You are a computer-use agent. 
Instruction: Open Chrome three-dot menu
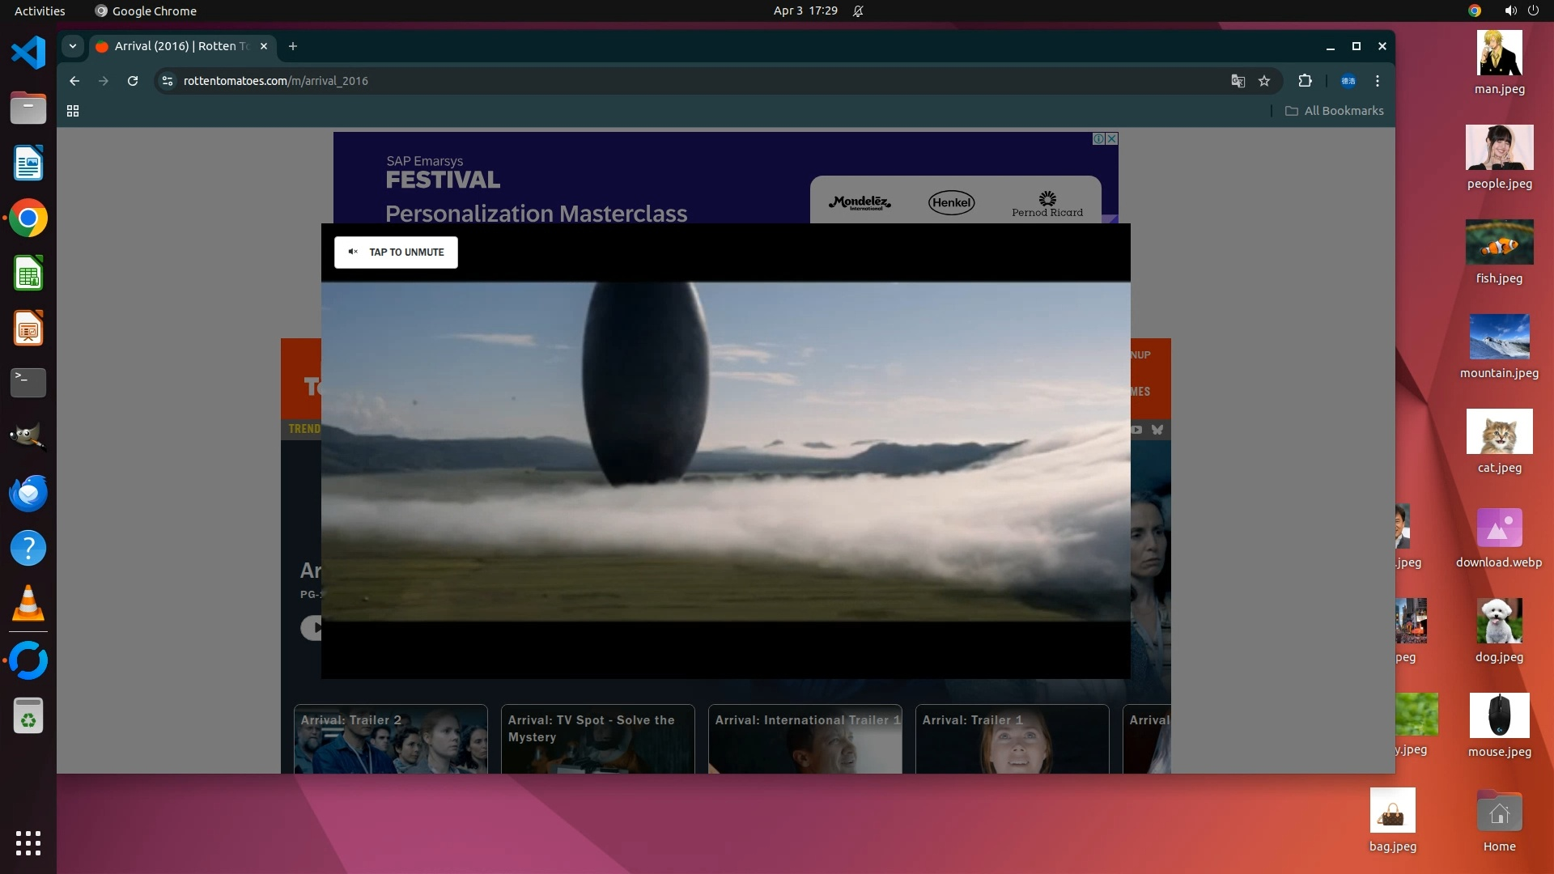pos(1377,81)
